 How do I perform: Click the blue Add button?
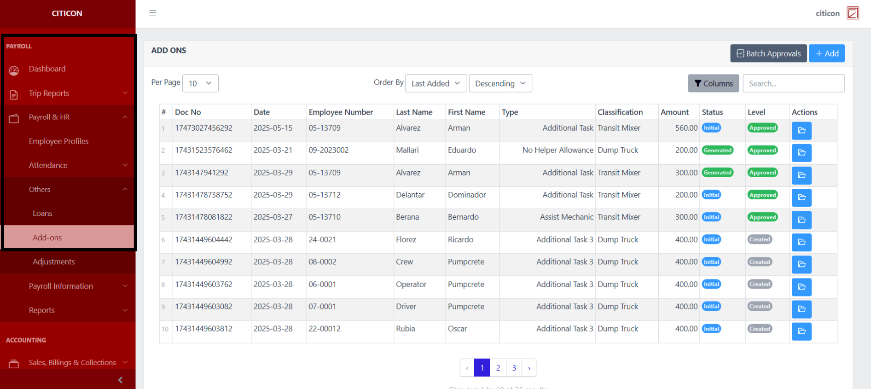point(826,53)
